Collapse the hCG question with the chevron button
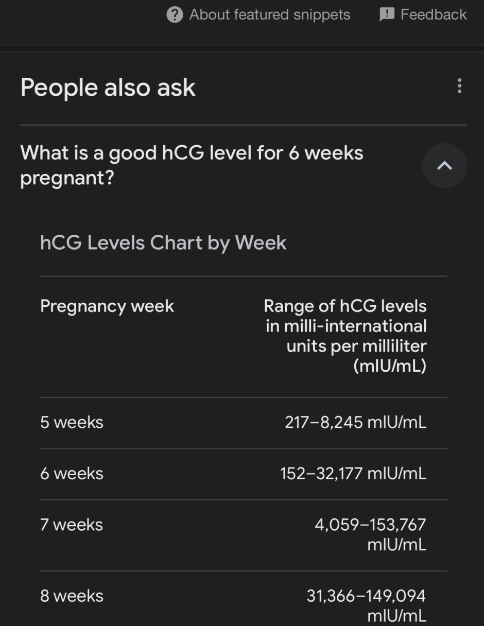484x626 pixels. pos(444,165)
